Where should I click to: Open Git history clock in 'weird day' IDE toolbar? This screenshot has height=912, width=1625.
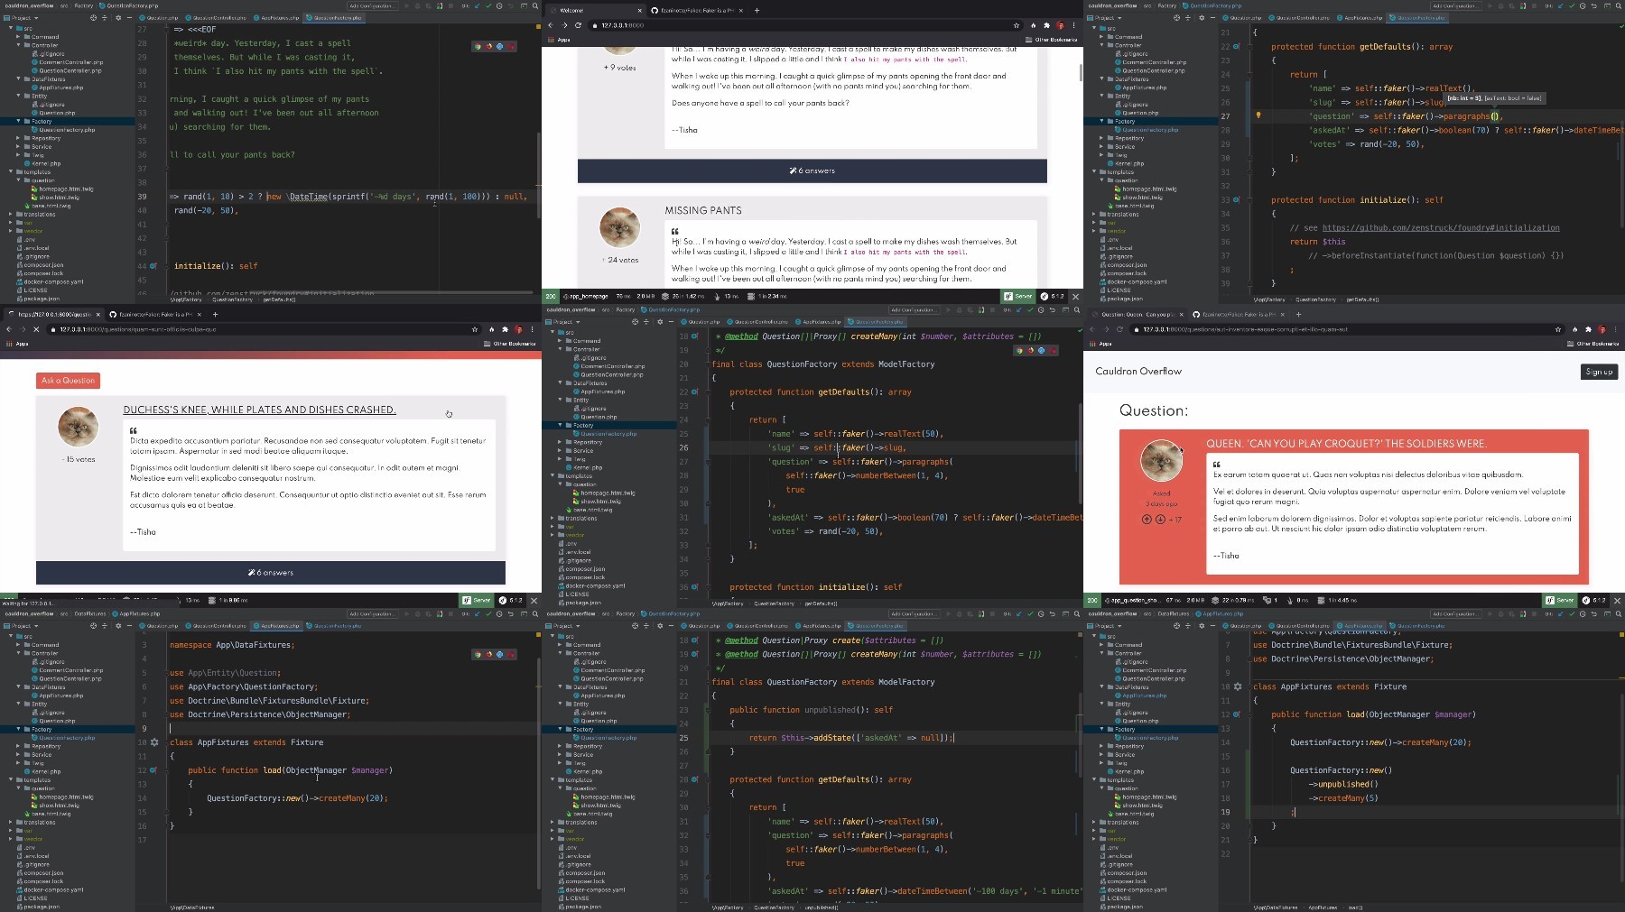coord(499,5)
